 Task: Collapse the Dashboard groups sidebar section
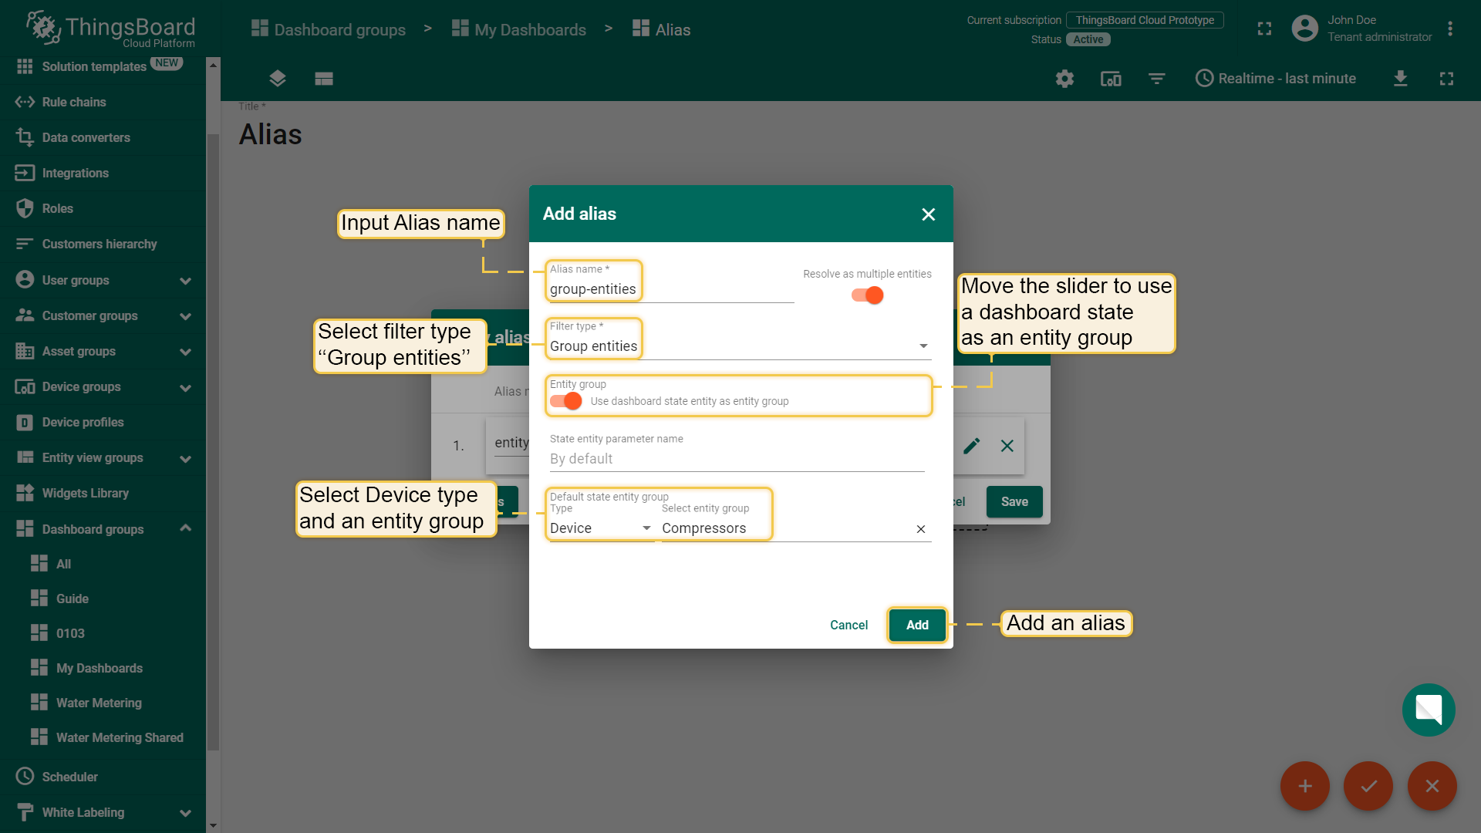[185, 528]
